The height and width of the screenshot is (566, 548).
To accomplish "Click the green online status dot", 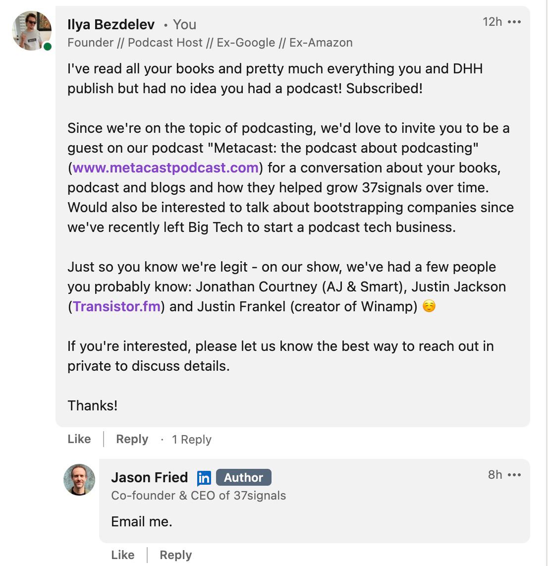I will [48, 47].
